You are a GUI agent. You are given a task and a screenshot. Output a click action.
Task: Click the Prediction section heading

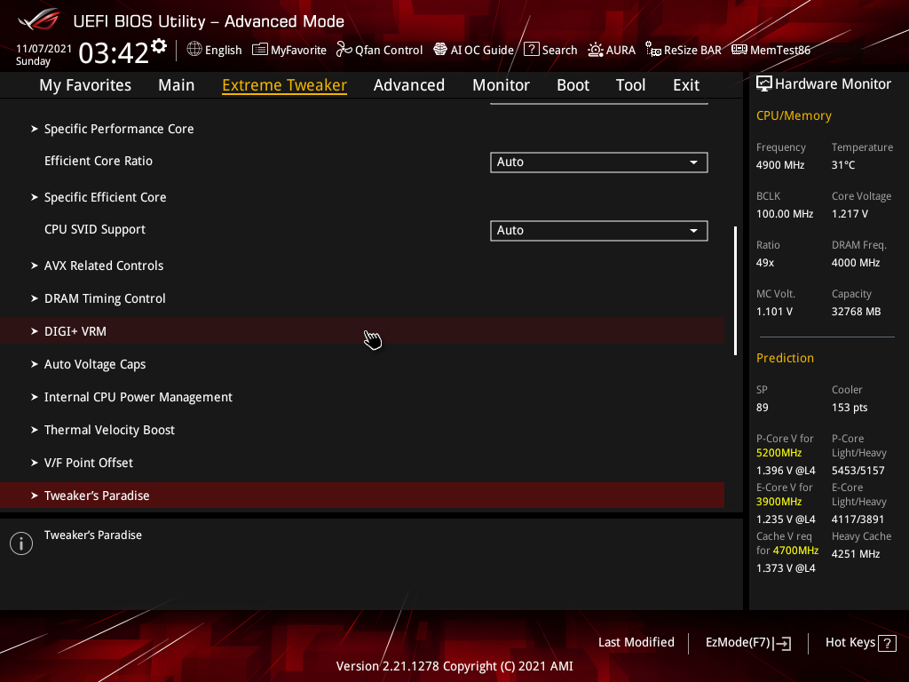click(785, 359)
